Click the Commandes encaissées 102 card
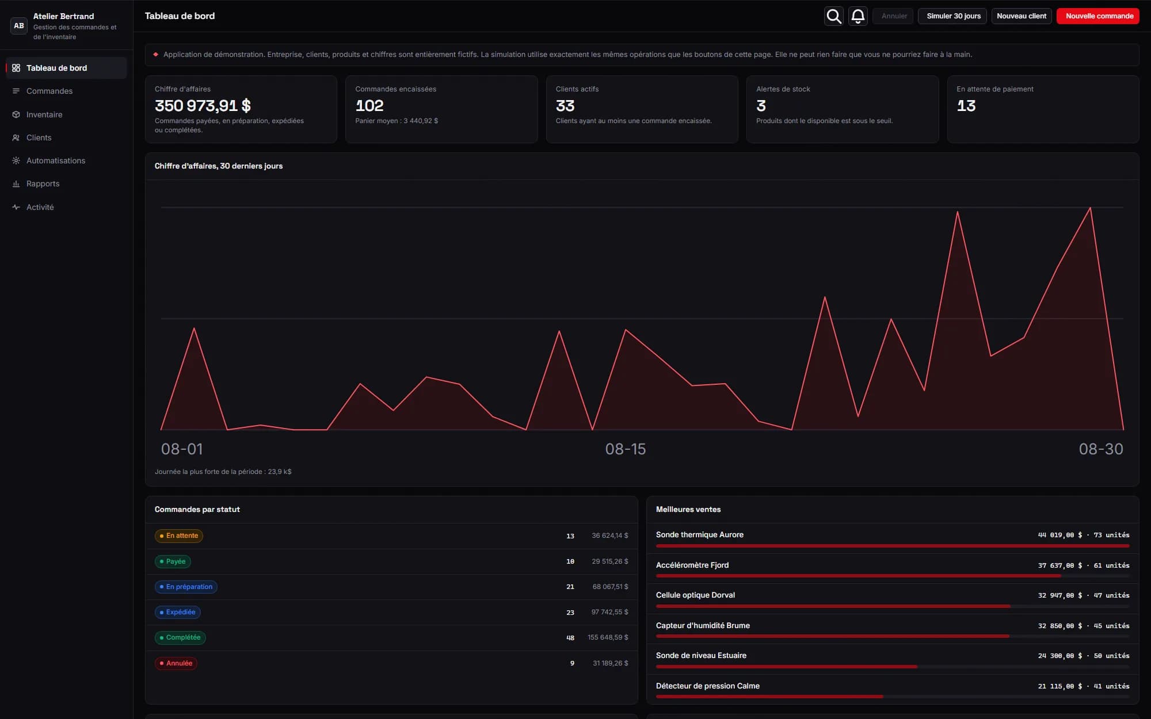This screenshot has height=719, width=1151. (441, 109)
